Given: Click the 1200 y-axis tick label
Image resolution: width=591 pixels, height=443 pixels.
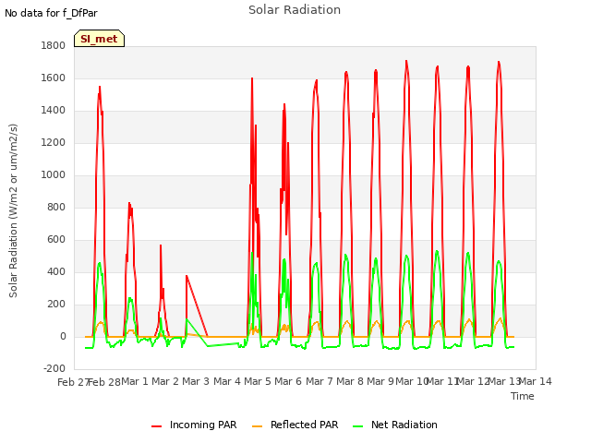Looking at the screenshot, I should coord(54,143).
